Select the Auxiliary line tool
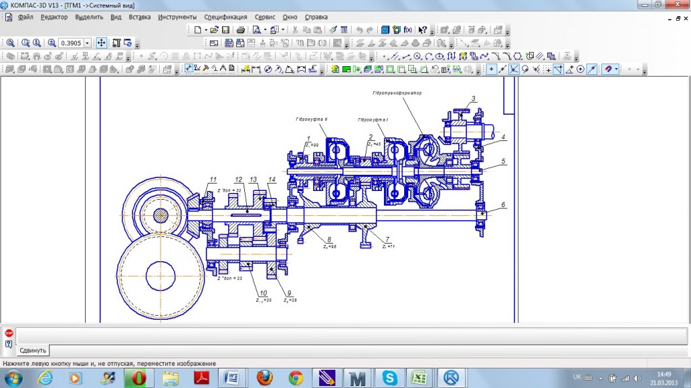The image size is (691, 388). pyautogui.click(x=395, y=57)
